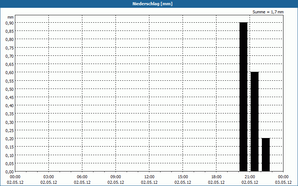Click the 03:00 time axis label
This screenshot has height=186, width=298.
click(49, 177)
